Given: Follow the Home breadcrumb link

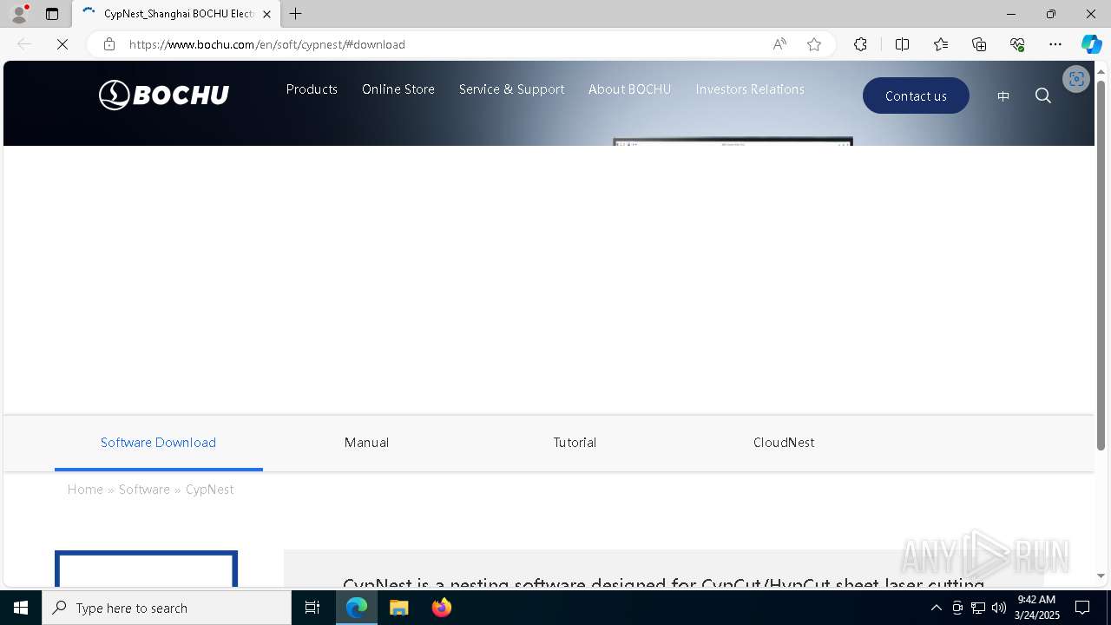Looking at the screenshot, I should click(x=85, y=490).
